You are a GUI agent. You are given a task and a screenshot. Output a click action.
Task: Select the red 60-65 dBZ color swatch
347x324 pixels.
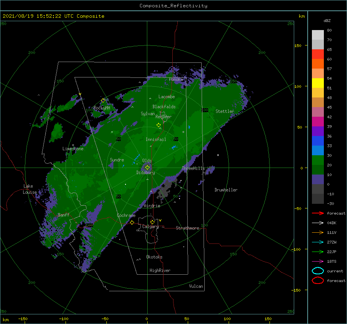pyautogui.click(x=318, y=54)
